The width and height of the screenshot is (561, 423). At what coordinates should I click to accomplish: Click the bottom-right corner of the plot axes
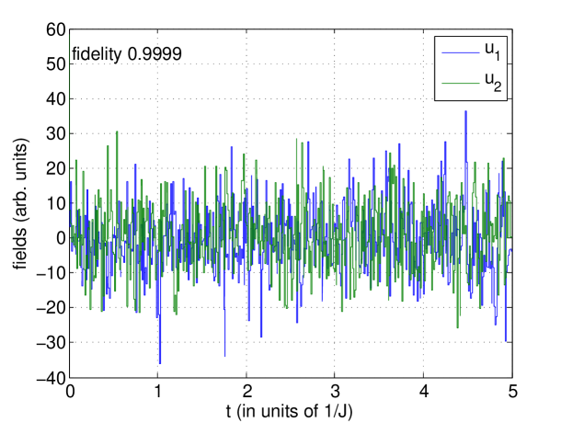(x=512, y=377)
